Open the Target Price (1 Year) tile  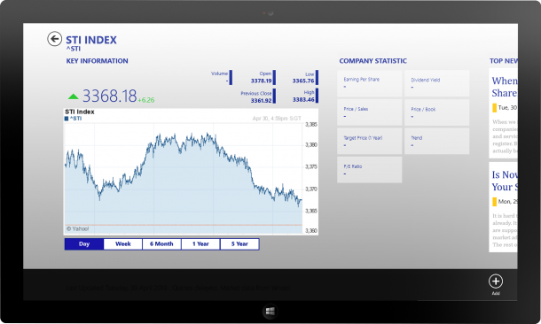click(x=370, y=141)
